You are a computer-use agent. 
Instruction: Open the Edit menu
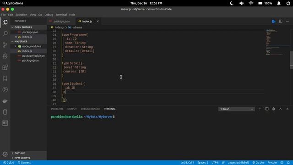[11, 15]
